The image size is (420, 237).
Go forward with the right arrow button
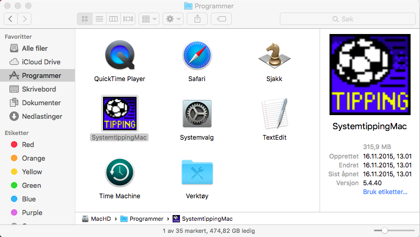pos(25,19)
